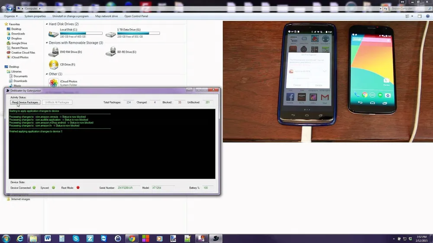Click the Windows Start orb
Viewport: 433px width, 243px height.
coord(6,238)
